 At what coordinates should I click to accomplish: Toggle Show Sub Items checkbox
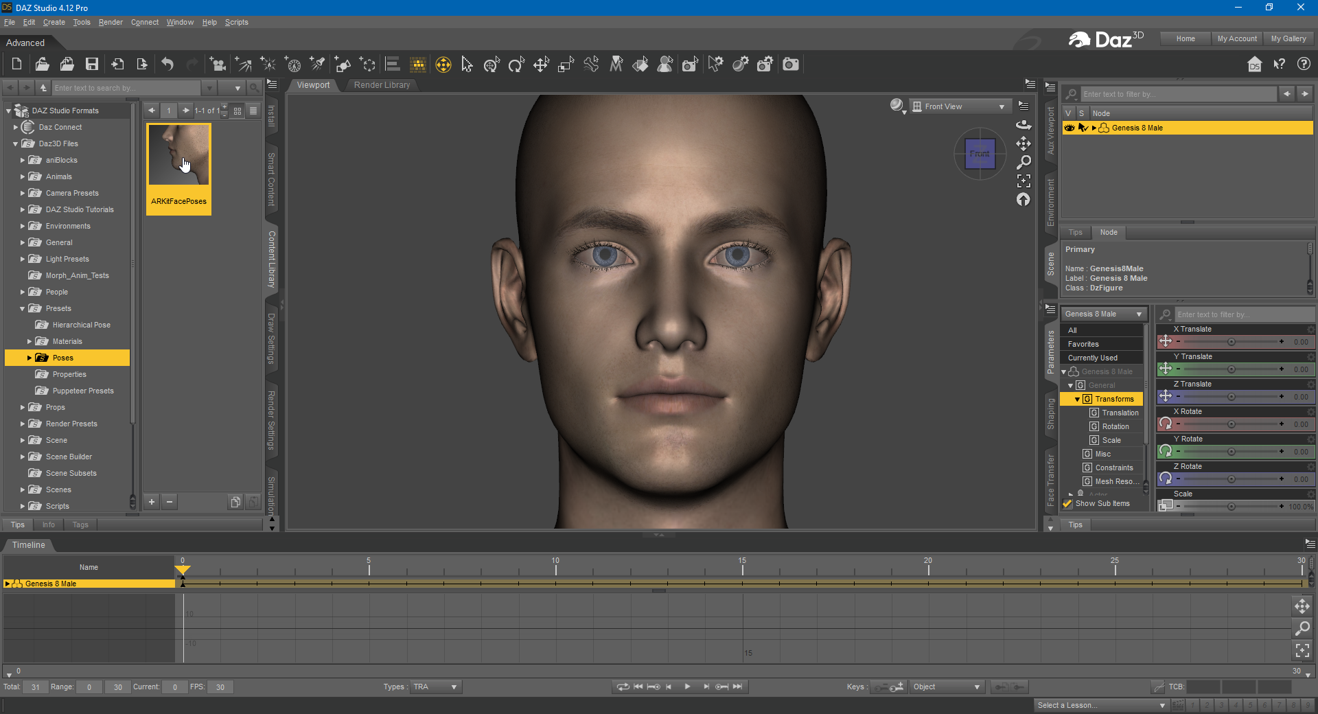[1067, 503]
